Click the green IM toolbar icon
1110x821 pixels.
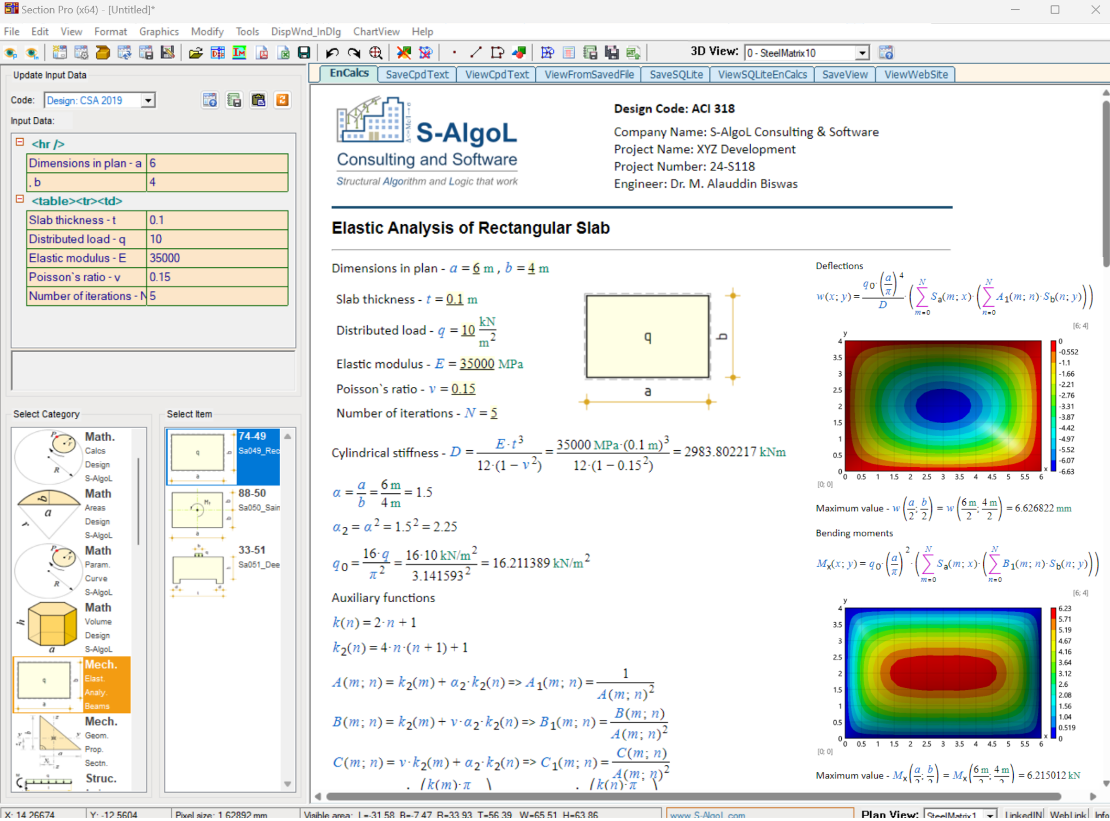pos(239,53)
